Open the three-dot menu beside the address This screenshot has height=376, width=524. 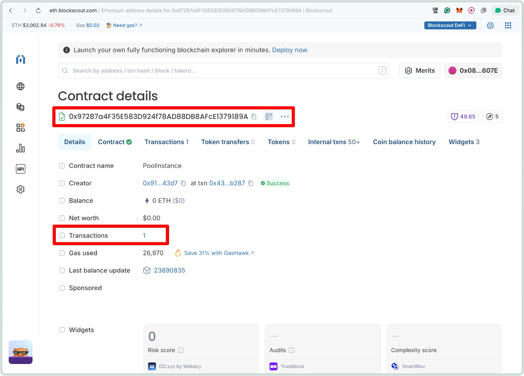point(284,117)
